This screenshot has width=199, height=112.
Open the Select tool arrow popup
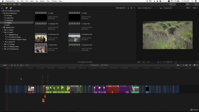[x=28, y=65]
